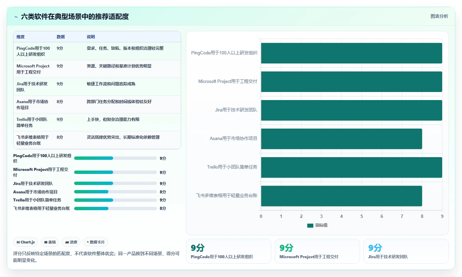Click the Asana progress bar
Image resolution: width=462 pixels, height=277 pixels.
click(x=115, y=192)
